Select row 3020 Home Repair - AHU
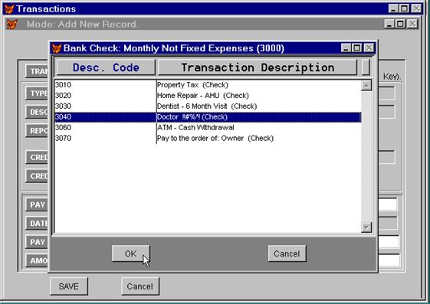430x304 pixels. [x=208, y=96]
